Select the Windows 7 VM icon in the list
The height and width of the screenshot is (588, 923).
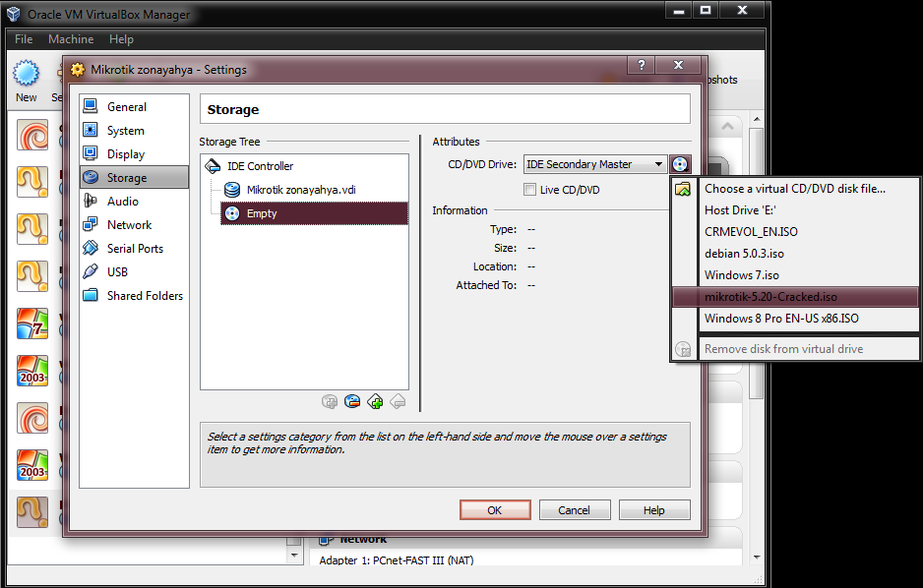pos(32,323)
